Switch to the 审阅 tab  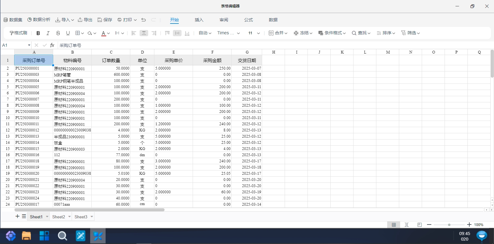tap(224, 20)
